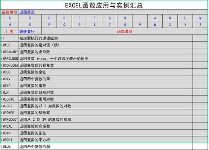Screen dimensions: 209x150
Task: Jump to letter W index
Action: point(155,25)
